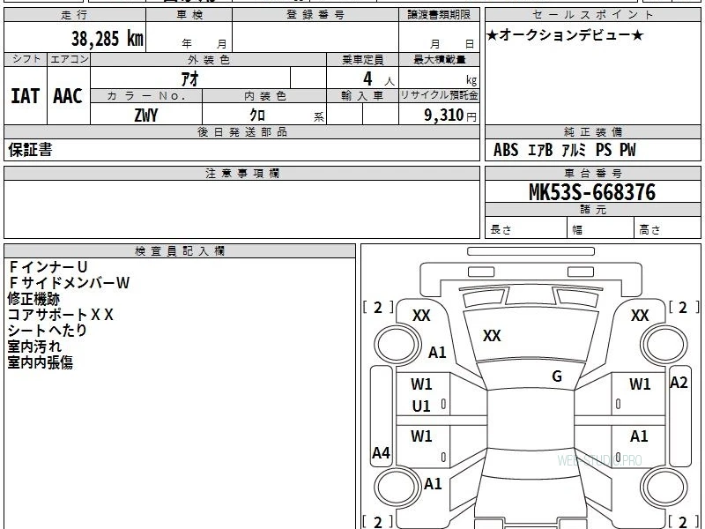Select the 純正装備 header
Viewport: 705px width, 529px height.
tap(592, 131)
